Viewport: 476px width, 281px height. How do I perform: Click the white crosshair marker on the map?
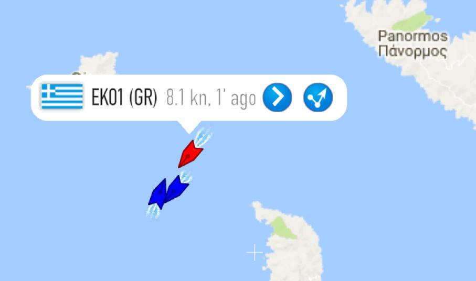(x=255, y=252)
